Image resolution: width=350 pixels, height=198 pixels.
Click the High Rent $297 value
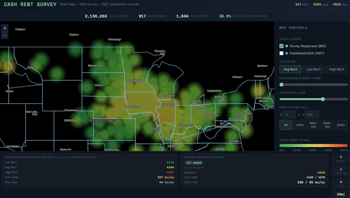[170, 172]
